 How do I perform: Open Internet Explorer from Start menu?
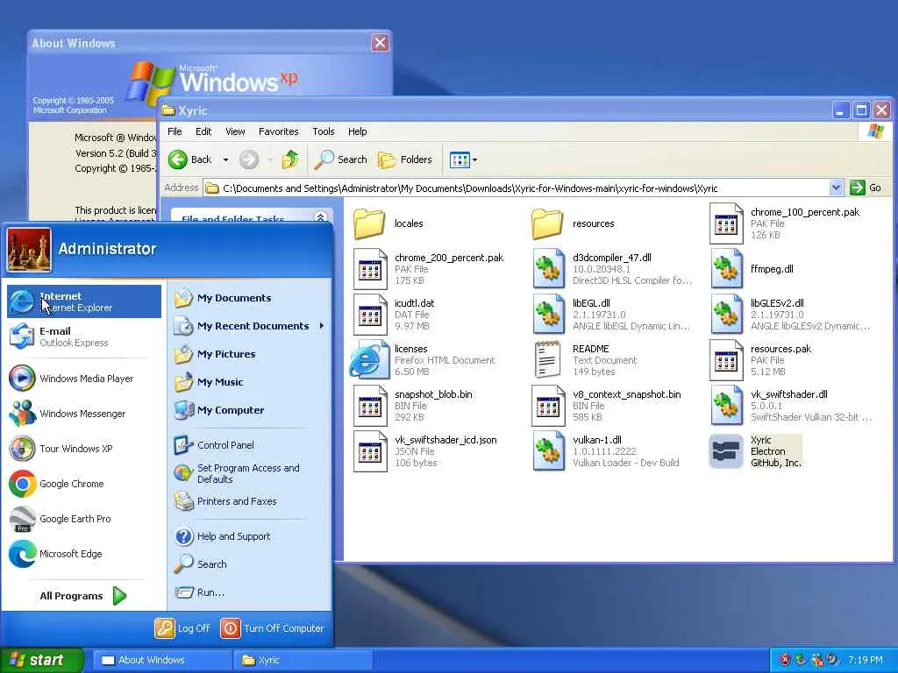pos(84,301)
